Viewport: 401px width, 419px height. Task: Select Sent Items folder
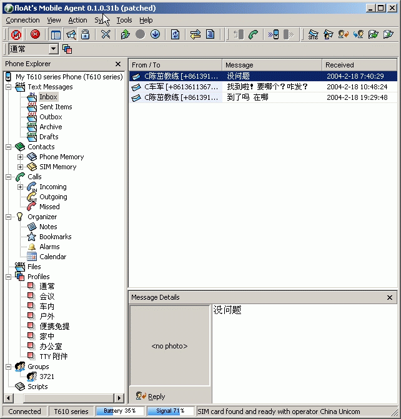(56, 107)
